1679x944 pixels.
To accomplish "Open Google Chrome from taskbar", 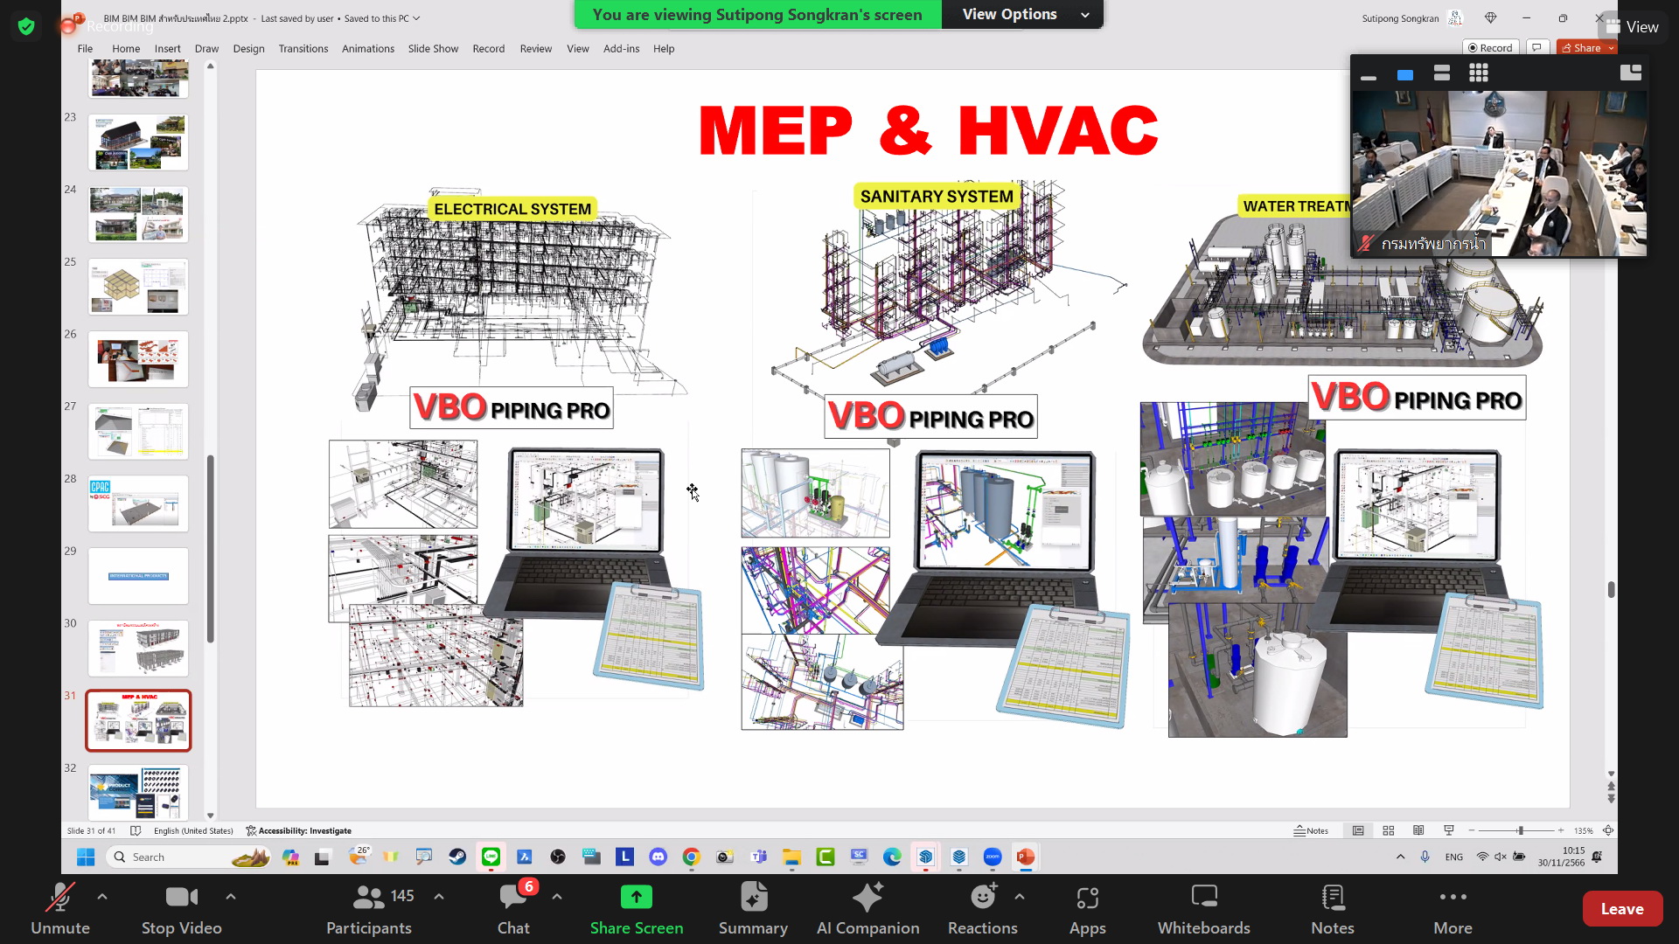I will tap(692, 857).
